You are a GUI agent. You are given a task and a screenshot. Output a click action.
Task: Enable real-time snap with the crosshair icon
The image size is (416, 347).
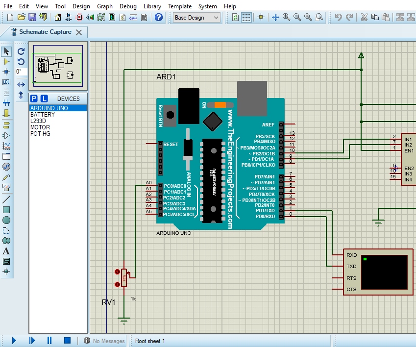click(x=261, y=17)
